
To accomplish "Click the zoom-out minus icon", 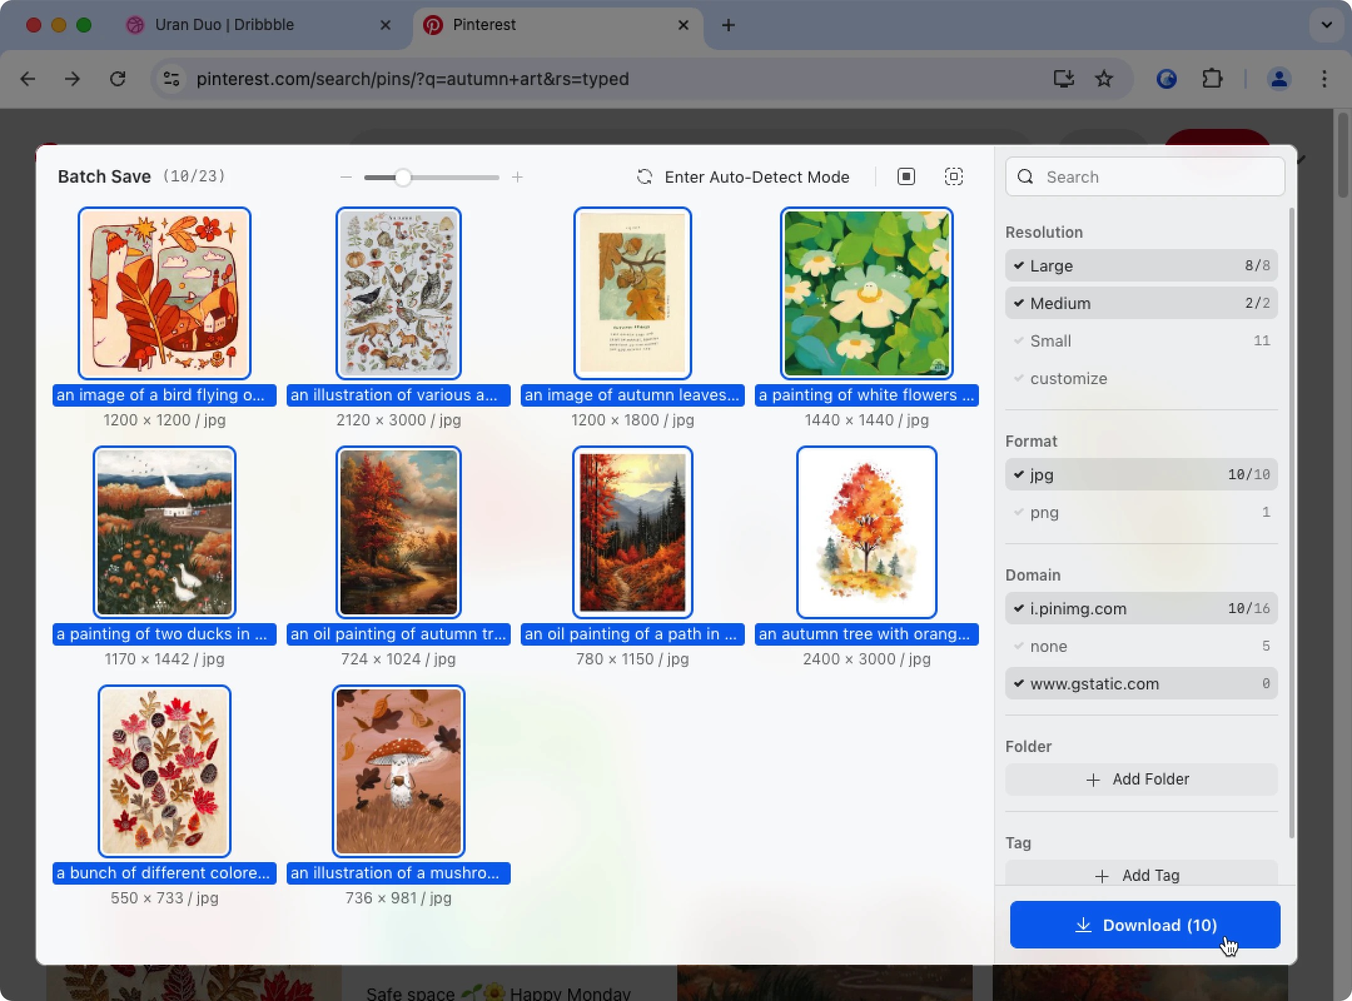I will 346,177.
